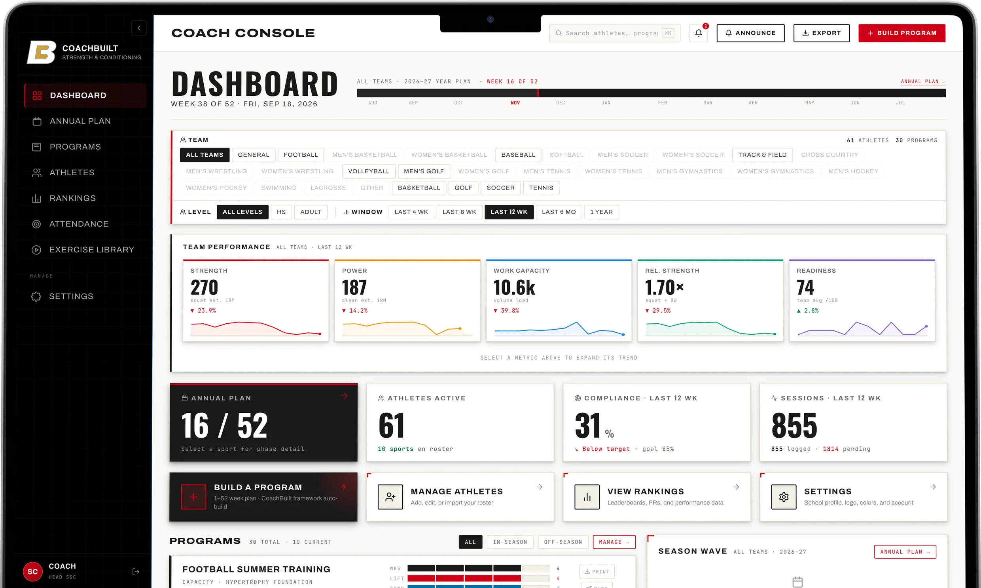The width and height of the screenshot is (981, 588).
Task: Click the CoachBuilt logo
Action: pos(41,52)
